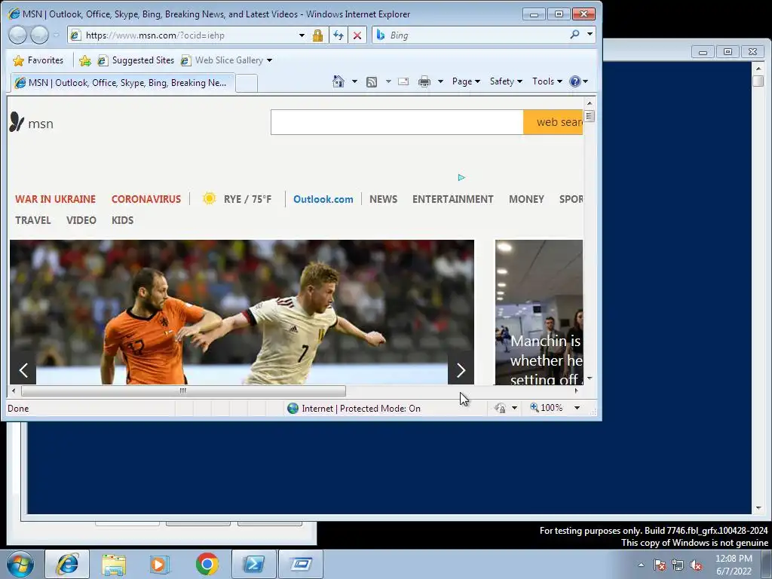This screenshot has height=579, width=772.
Task: Select the MSN browser tab
Action: (123, 83)
